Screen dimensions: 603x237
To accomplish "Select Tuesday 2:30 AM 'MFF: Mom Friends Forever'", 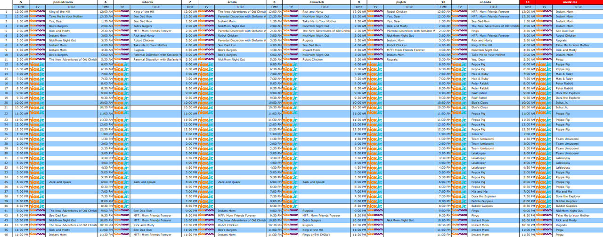I will (156, 31).
